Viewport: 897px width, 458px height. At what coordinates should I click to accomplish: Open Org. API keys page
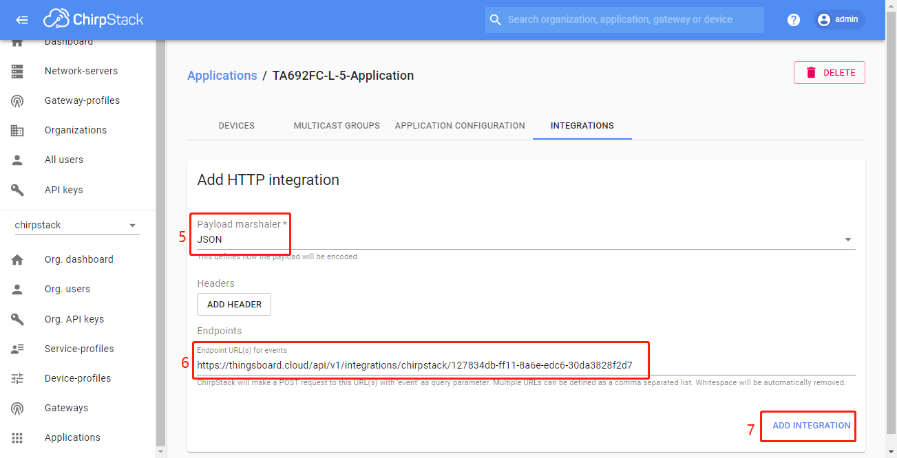coord(74,319)
